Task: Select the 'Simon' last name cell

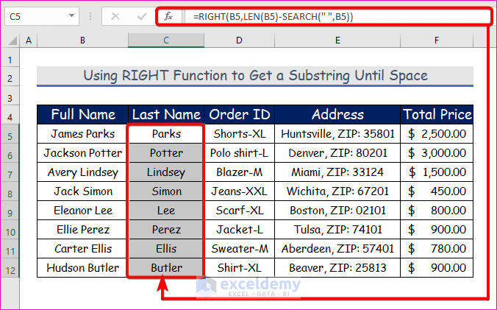Action: tap(166, 191)
